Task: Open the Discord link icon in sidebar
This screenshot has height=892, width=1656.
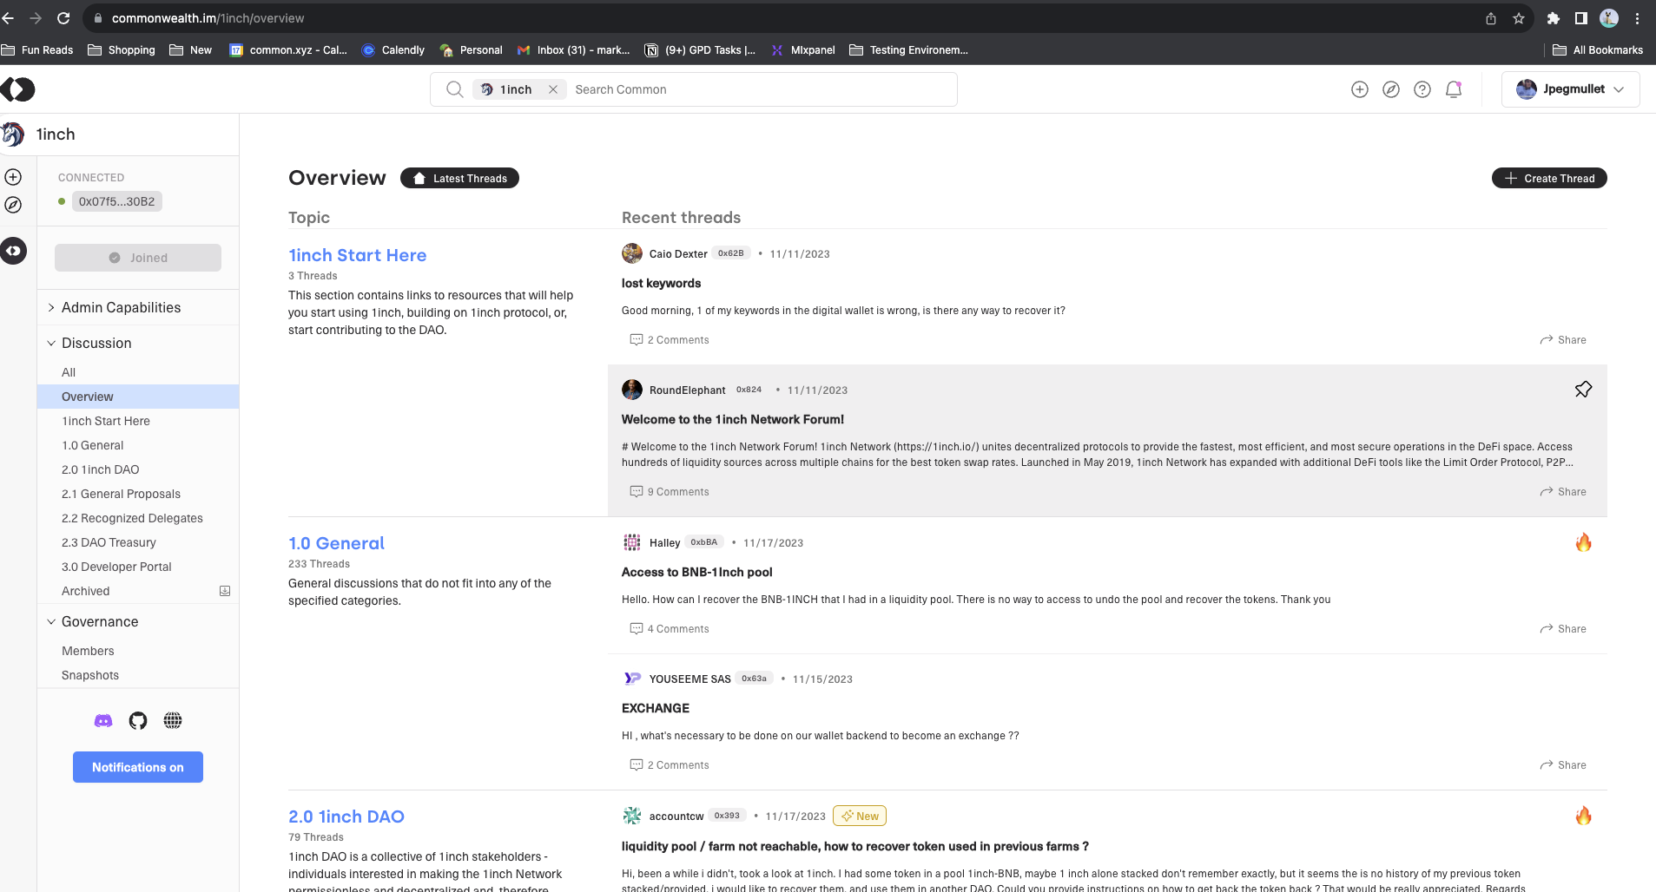Action: pos(103,720)
